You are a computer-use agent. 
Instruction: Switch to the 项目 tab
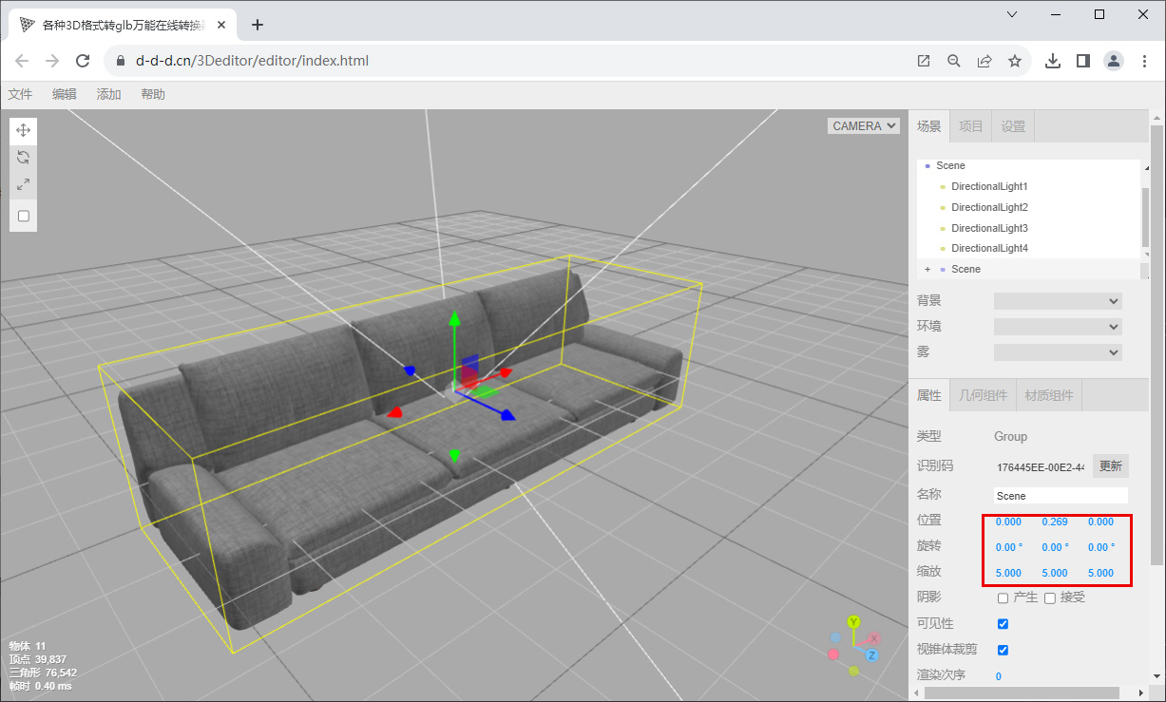pos(971,126)
